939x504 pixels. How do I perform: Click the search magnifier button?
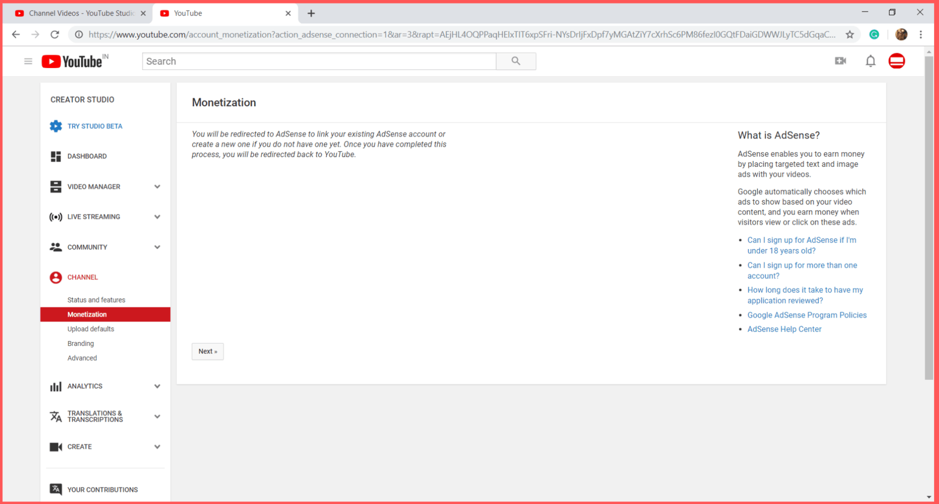tap(515, 61)
